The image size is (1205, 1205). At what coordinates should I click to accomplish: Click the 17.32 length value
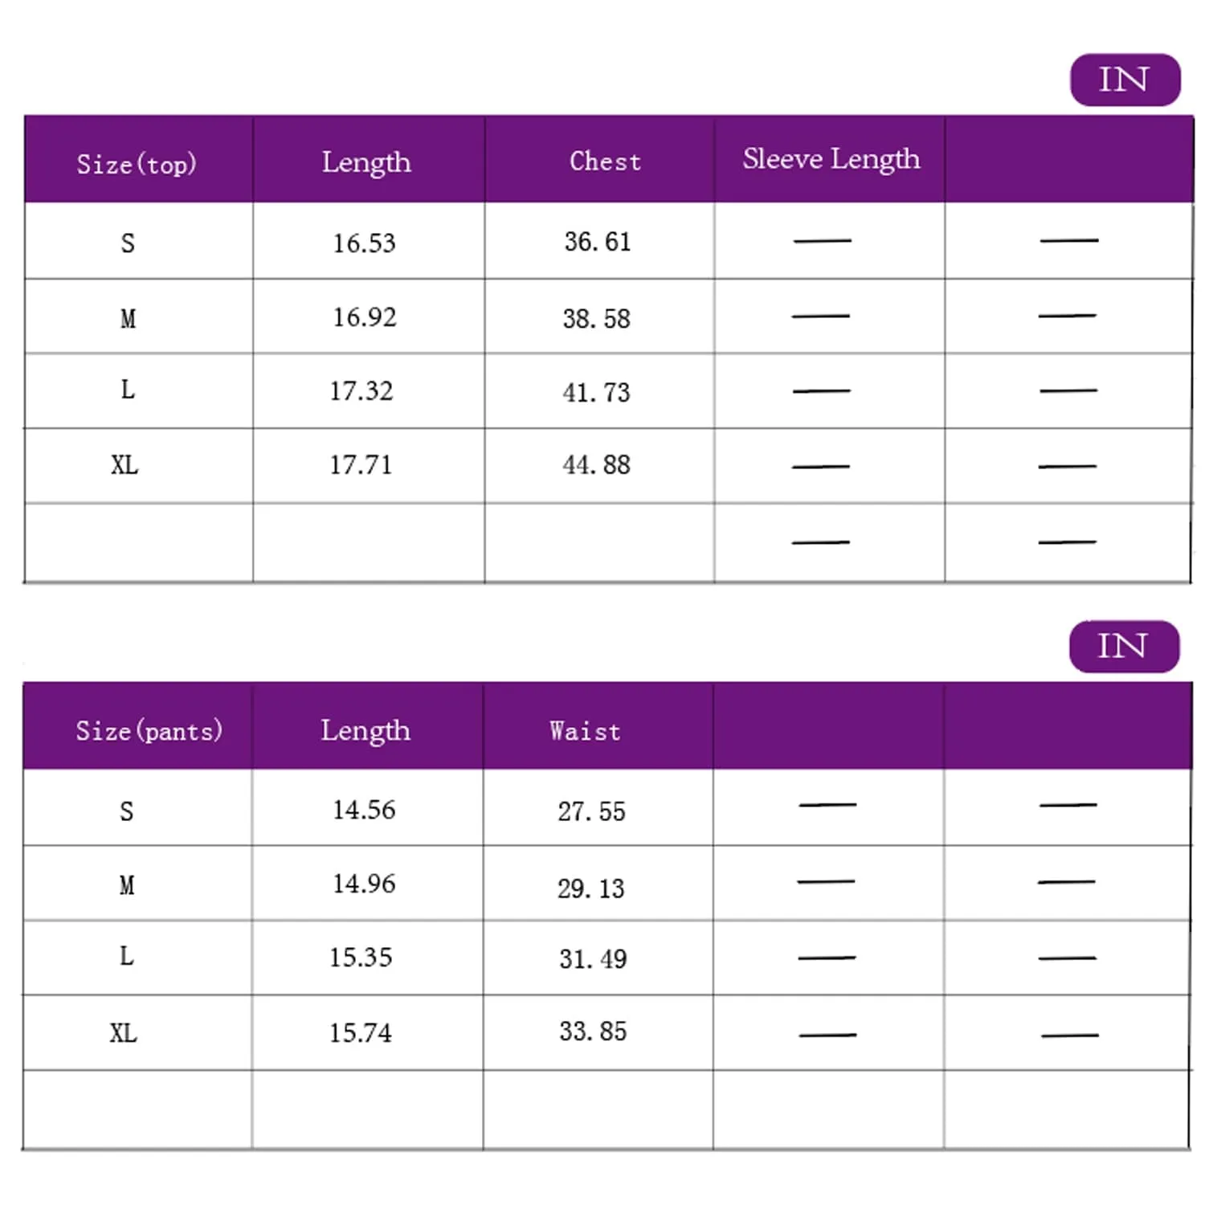(x=361, y=391)
